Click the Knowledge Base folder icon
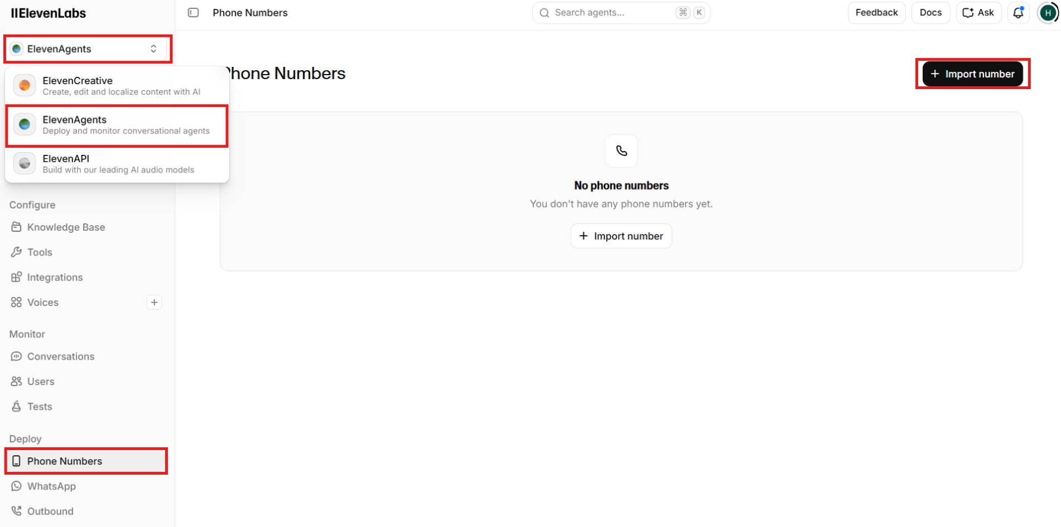The width and height of the screenshot is (1061, 527). point(16,227)
